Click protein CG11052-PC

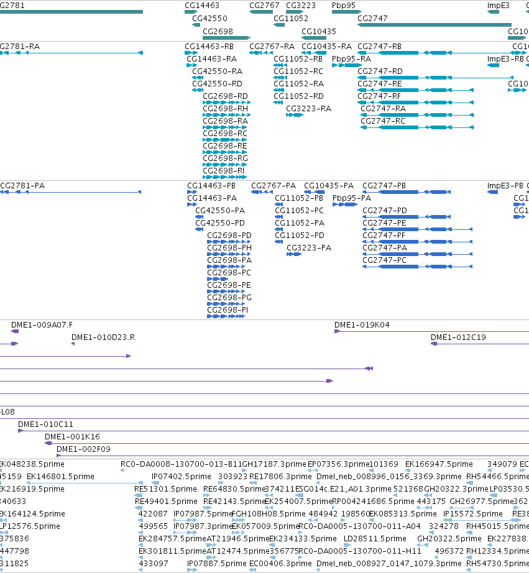coord(299,211)
